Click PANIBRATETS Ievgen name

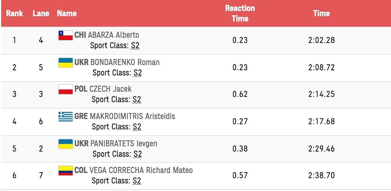[124, 144]
